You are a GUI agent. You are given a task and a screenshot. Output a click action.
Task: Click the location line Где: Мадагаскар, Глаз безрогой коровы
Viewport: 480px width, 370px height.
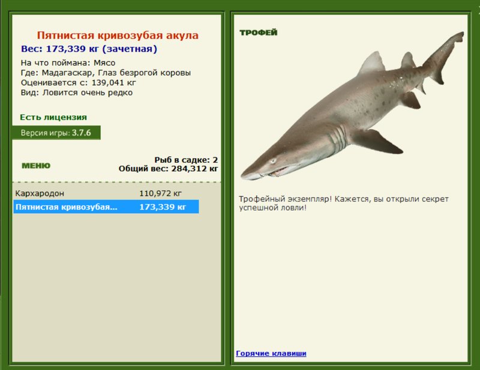tap(106, 73)
